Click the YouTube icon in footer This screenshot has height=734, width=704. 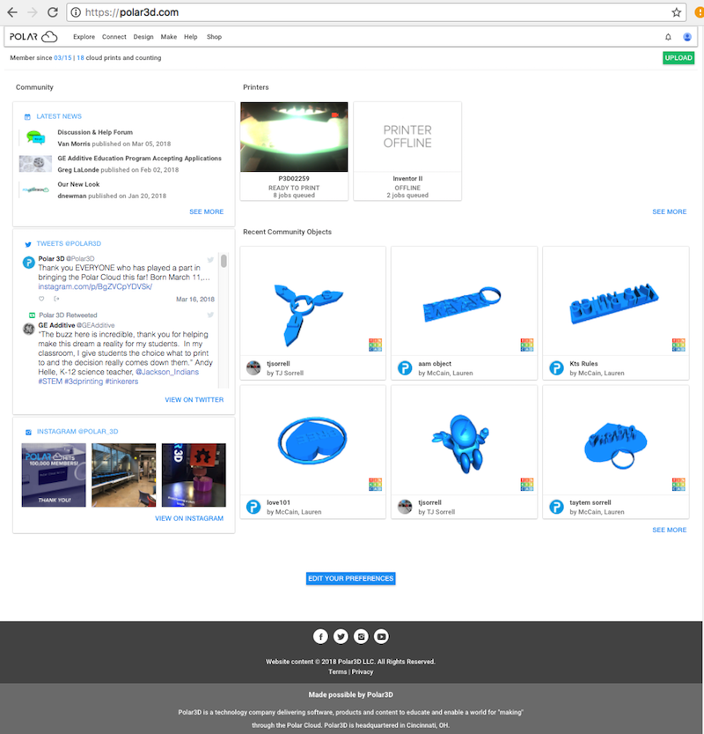381,636
